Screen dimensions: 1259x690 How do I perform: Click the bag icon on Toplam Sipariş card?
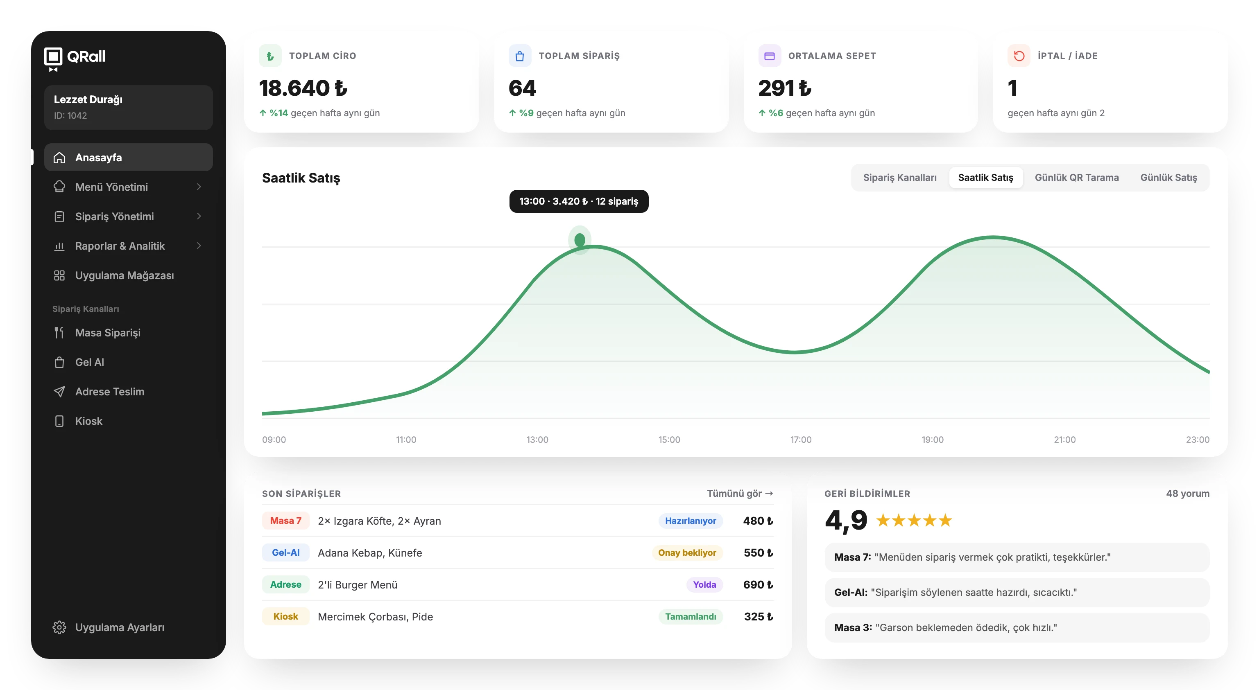(x=520, y=56)
